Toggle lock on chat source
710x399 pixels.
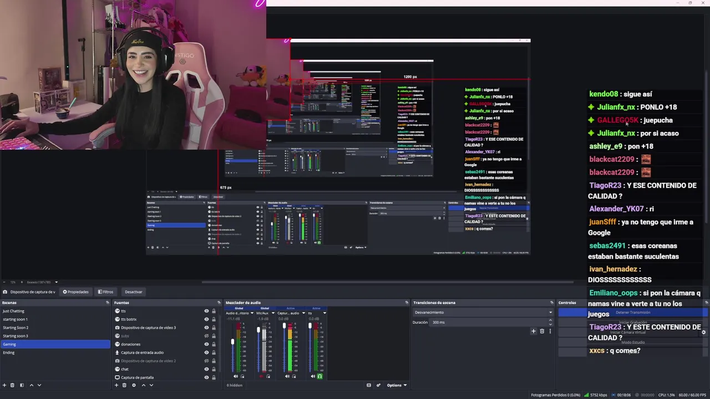214,369
